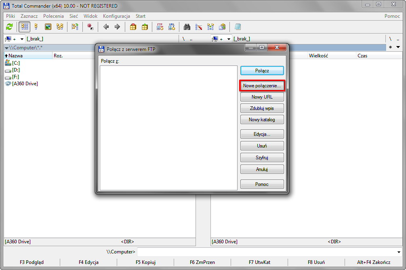Sort by Czas column in right panel

pyautogui.click(x=379, y=56)
